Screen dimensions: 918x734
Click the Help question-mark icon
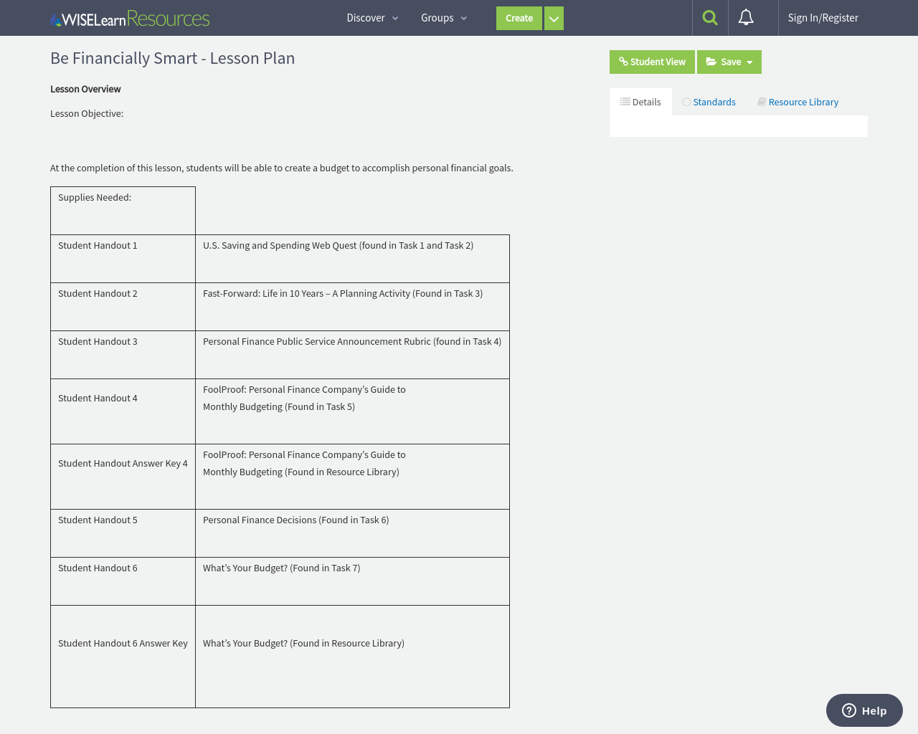pos(851,710)
